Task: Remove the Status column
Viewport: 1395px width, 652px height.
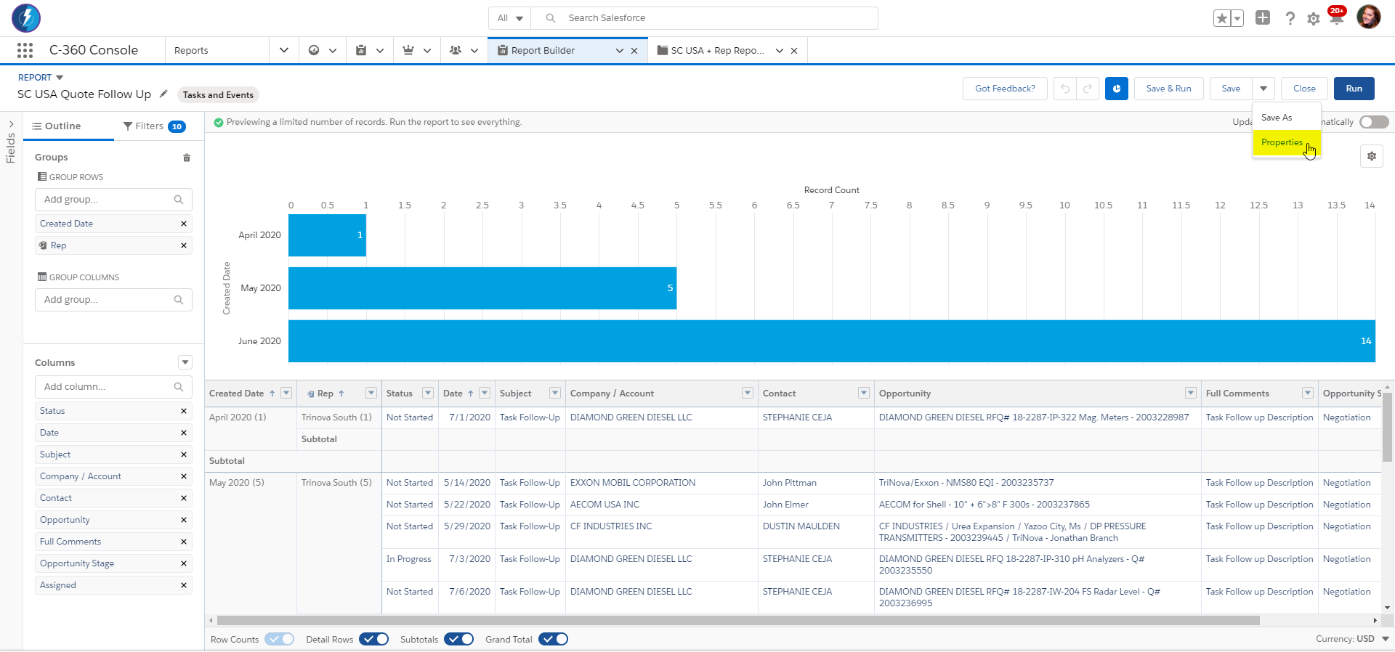Action: tap(184, 411)
